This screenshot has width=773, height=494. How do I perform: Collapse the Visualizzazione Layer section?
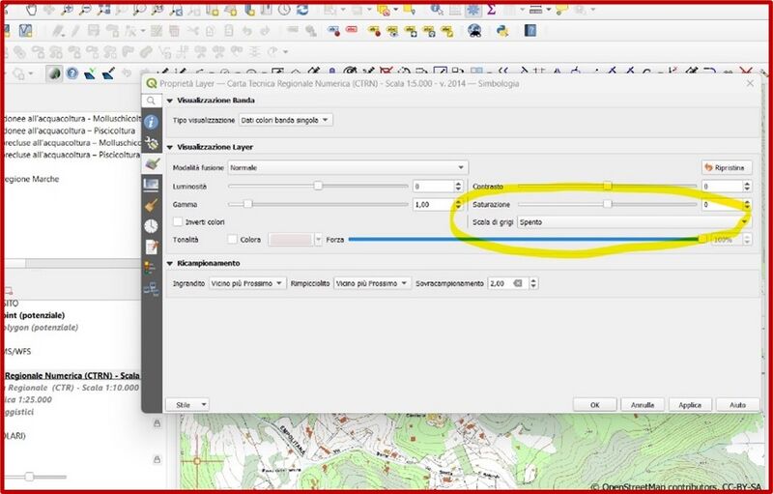point(170,147)
